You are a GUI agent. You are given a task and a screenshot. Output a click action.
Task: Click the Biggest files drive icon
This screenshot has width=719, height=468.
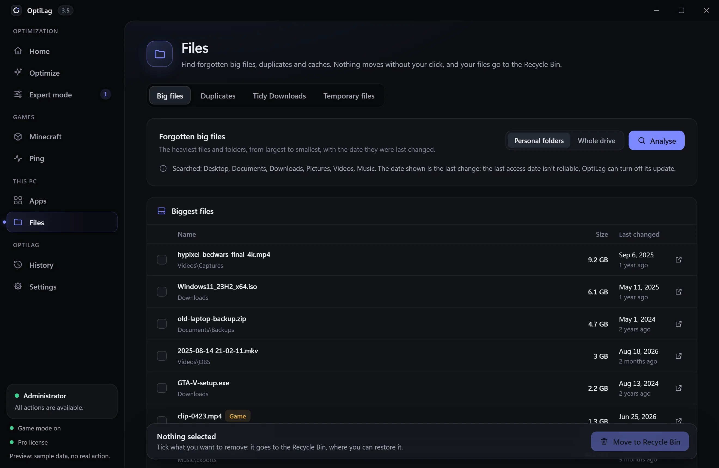click(161, 211)
